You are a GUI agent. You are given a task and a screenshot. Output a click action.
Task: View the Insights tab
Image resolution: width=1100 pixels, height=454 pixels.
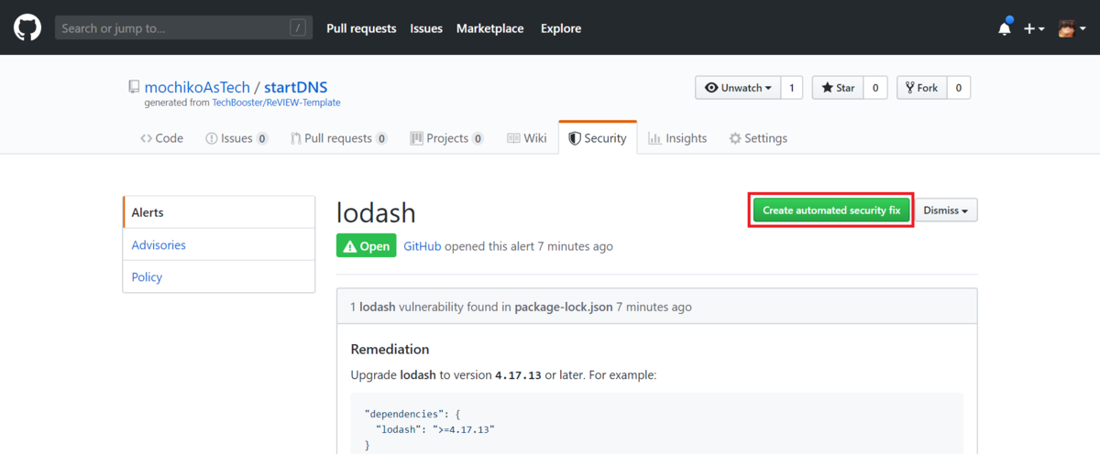pos(677,138)
